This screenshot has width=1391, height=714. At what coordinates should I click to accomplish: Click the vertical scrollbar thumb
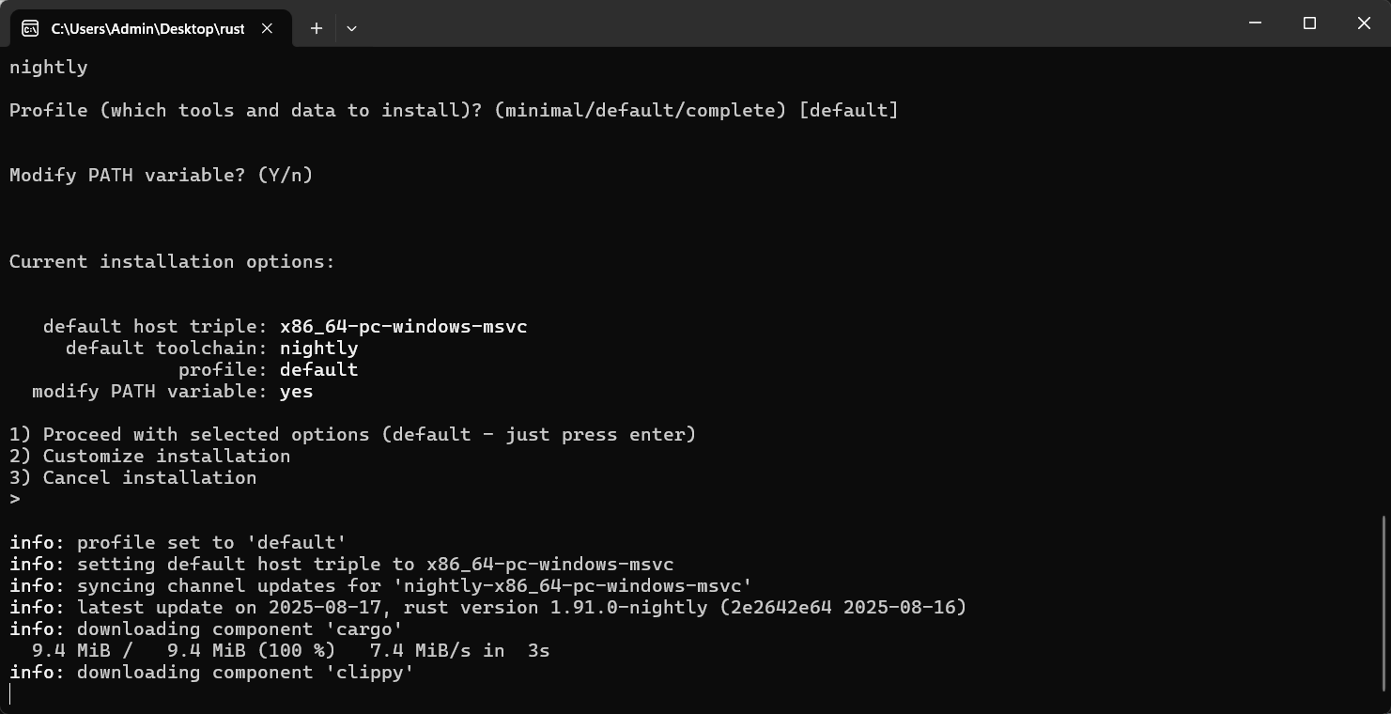pyautogui.click(x=1384, y=601)
